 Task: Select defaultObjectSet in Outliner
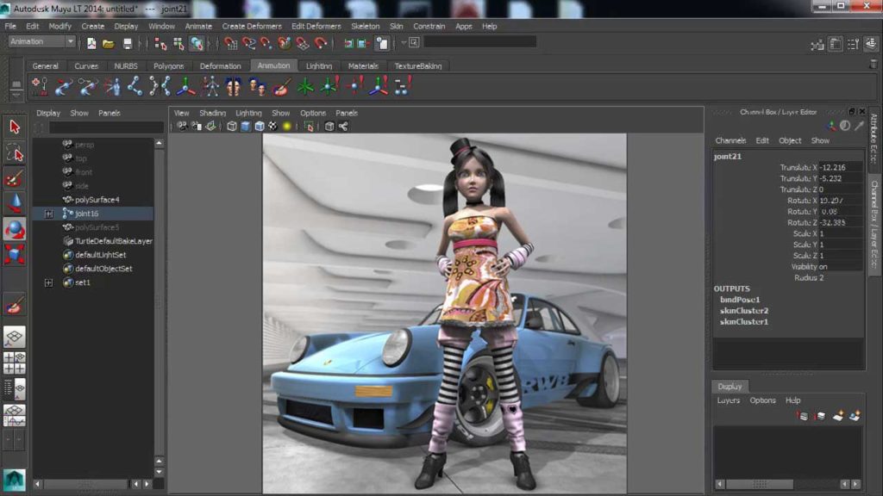[103, 269]
